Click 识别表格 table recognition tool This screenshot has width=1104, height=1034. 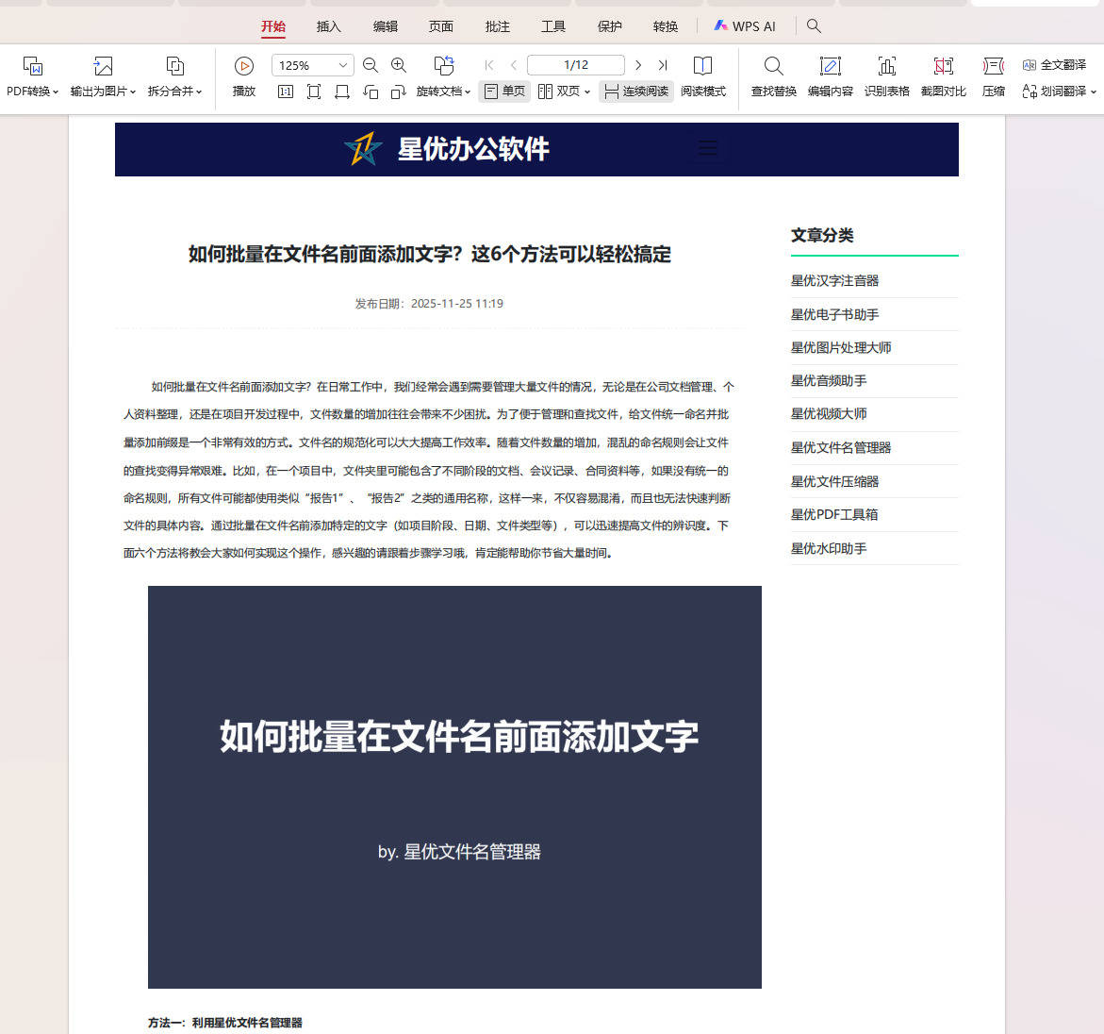(x=886, y=76)
